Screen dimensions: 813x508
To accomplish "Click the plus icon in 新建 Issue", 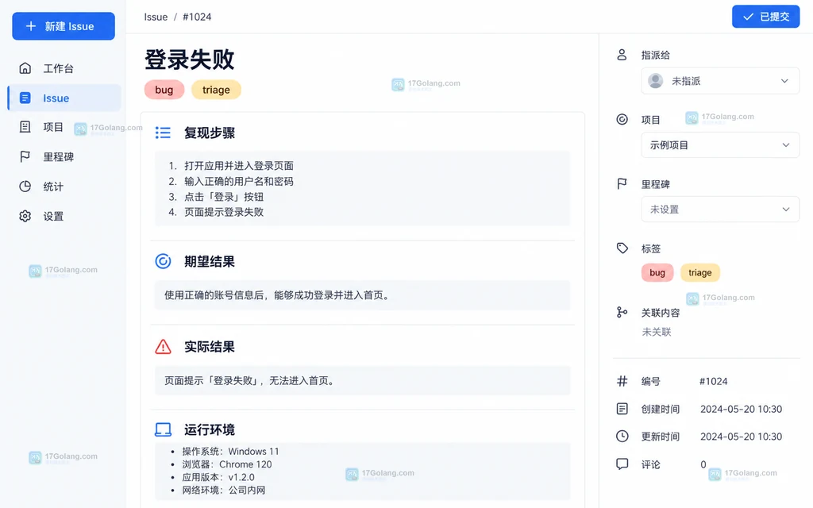I will [31, 26].
